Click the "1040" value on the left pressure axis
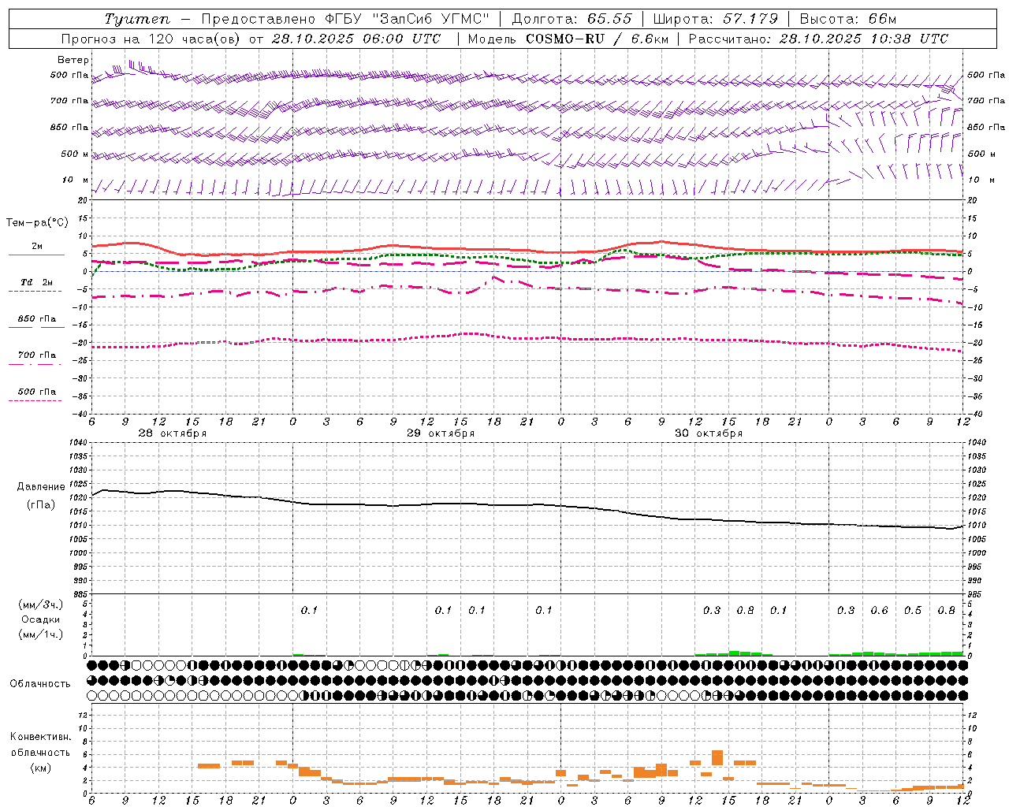This screenshot has width=1009, height=807. [78, 442]
